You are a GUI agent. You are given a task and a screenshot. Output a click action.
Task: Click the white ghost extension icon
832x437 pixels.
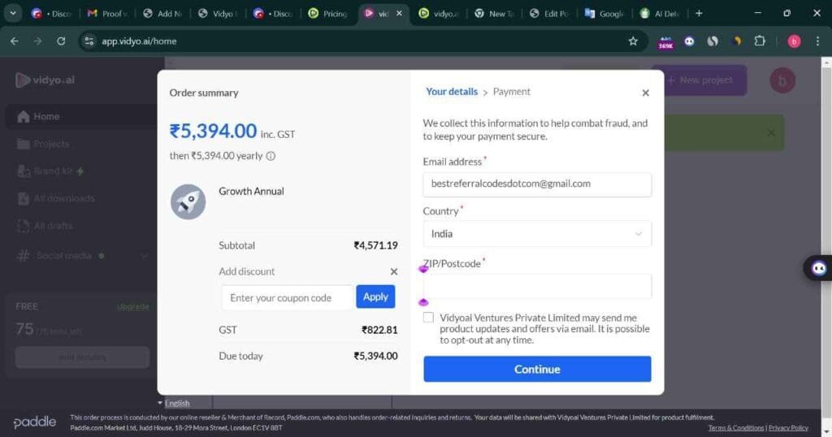tap(689, 41)
